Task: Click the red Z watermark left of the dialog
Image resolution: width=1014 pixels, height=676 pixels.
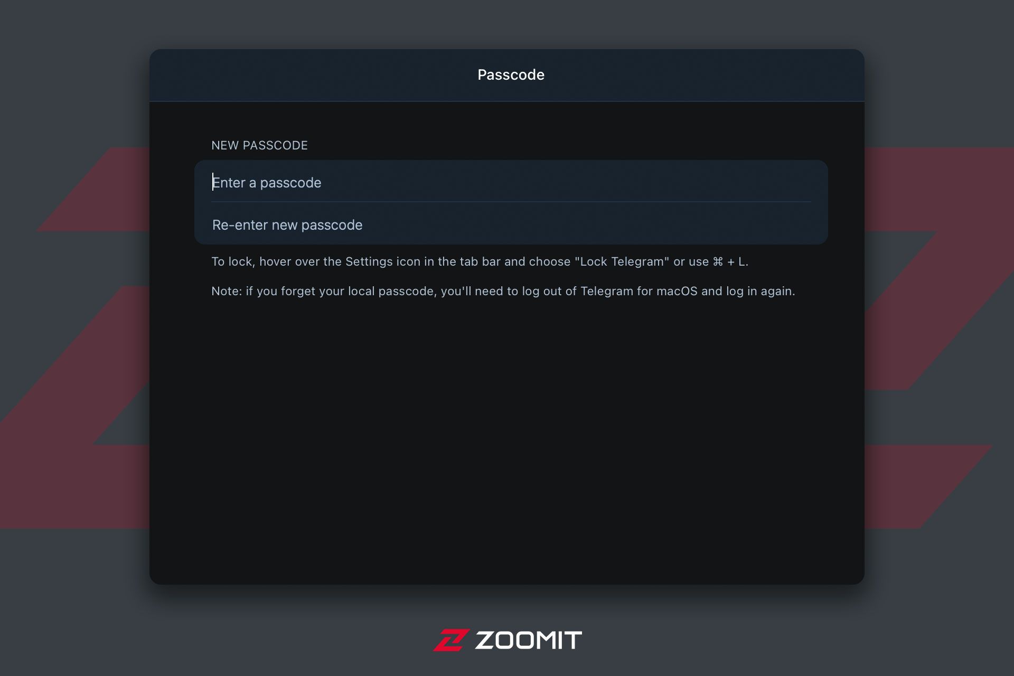Action: tap(74, 338)
